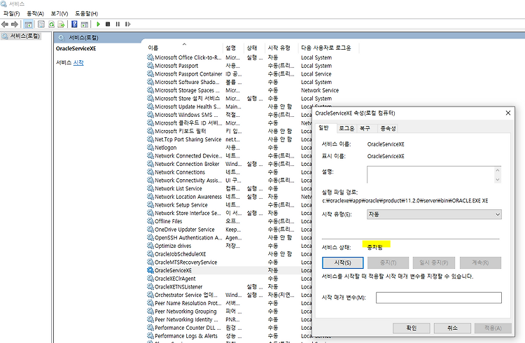Toggle the show/hide console tree icon
Image resolution: width=525 pixels, height=343 pixels.
coord(29,24)
